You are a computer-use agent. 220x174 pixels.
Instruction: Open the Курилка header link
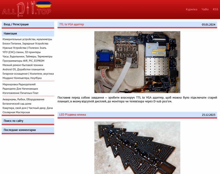pyautogui.click(x=192, y=9)
